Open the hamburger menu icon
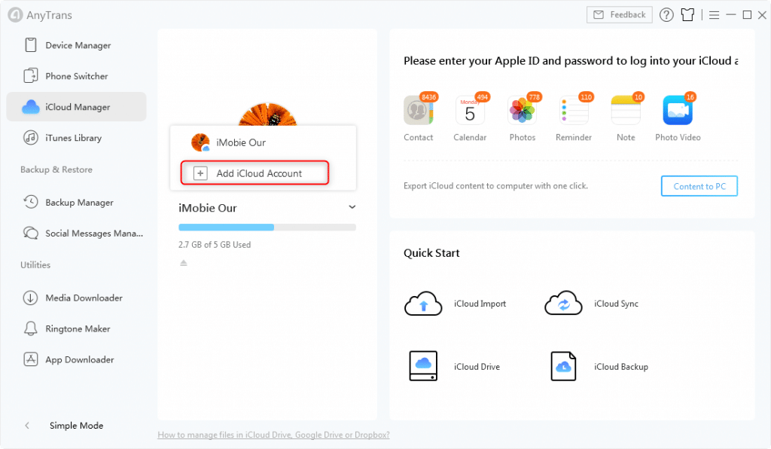The image size is (771, 449). point(714,15)
